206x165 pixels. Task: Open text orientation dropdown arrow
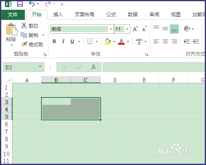pyautogui.click(x=193, y=29)
